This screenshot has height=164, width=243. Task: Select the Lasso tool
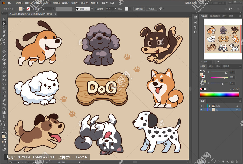(4, 31)
